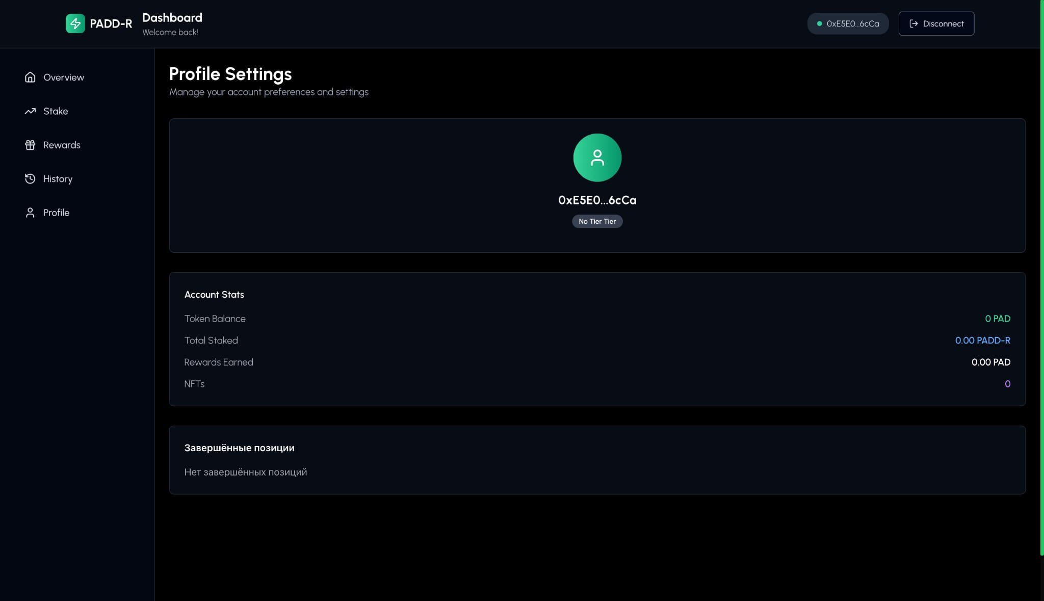Click the Завершённые позиции panel
The height and width of the screenshot is (601, 1044).
tap(597, 459)
